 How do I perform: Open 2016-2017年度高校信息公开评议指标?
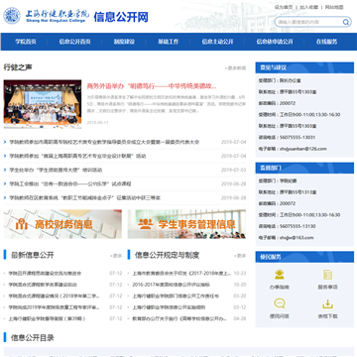click(171, 285)
